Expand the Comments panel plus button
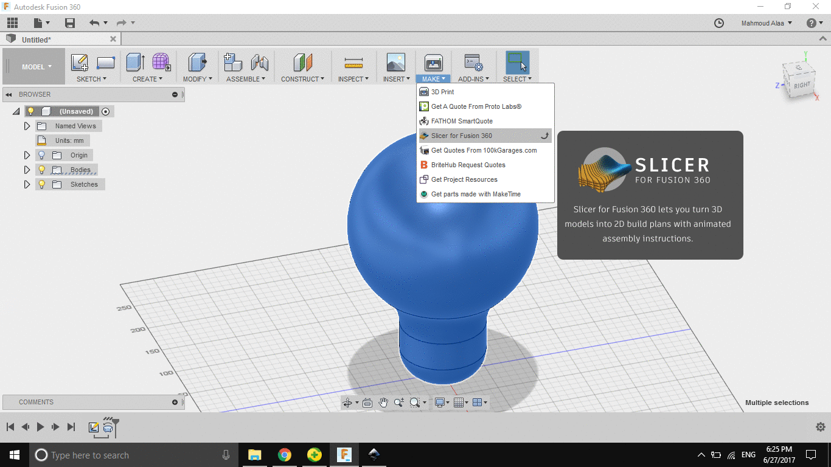The image size is (831, 467). [175, 402]
